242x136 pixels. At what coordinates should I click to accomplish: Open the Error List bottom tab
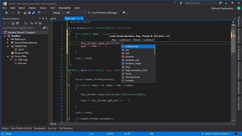pos(52,128)
